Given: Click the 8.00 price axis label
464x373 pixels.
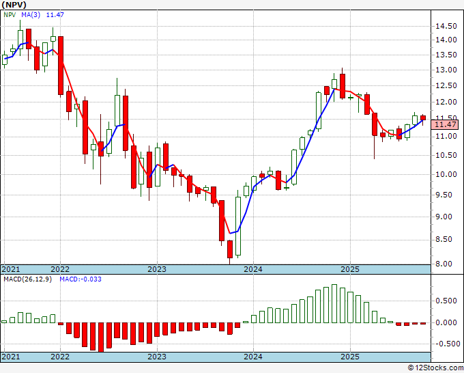Looking at the screenshot, I should 446,264.
